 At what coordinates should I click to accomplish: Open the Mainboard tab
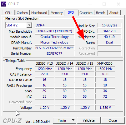click(39, 13)
